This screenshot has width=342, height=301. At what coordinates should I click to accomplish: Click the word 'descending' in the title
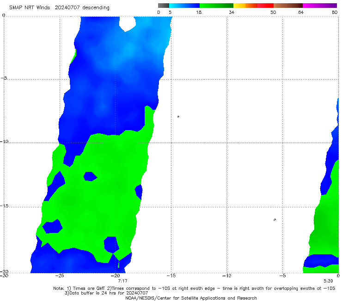coord(96,8)
